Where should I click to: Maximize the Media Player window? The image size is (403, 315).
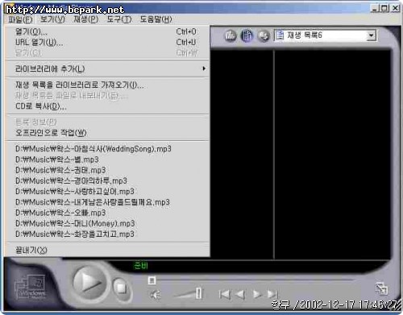click(384, 8)
